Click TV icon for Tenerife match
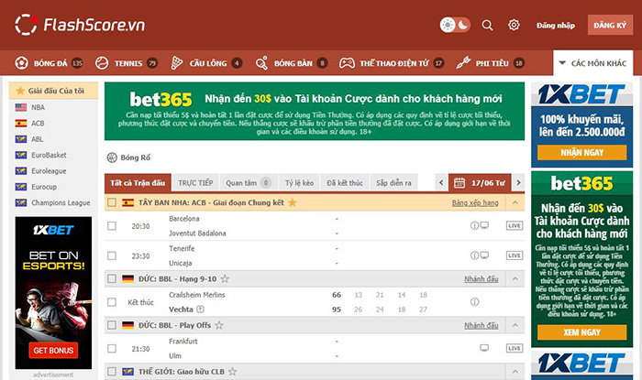 pyautogui.click(x=484, y=255)
